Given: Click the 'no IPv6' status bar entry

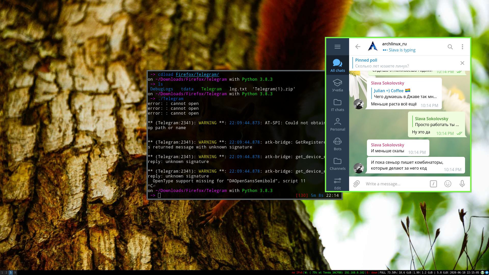Looking at the screenshot, I should click(x=297, y=272).
